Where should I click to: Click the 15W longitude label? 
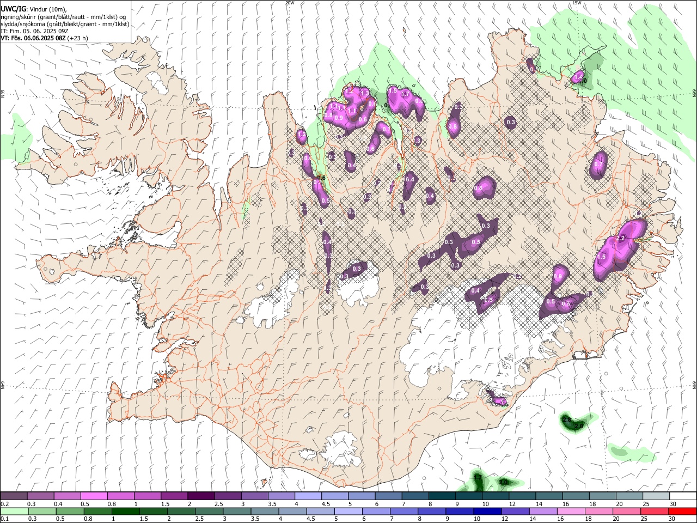(577, 3)
